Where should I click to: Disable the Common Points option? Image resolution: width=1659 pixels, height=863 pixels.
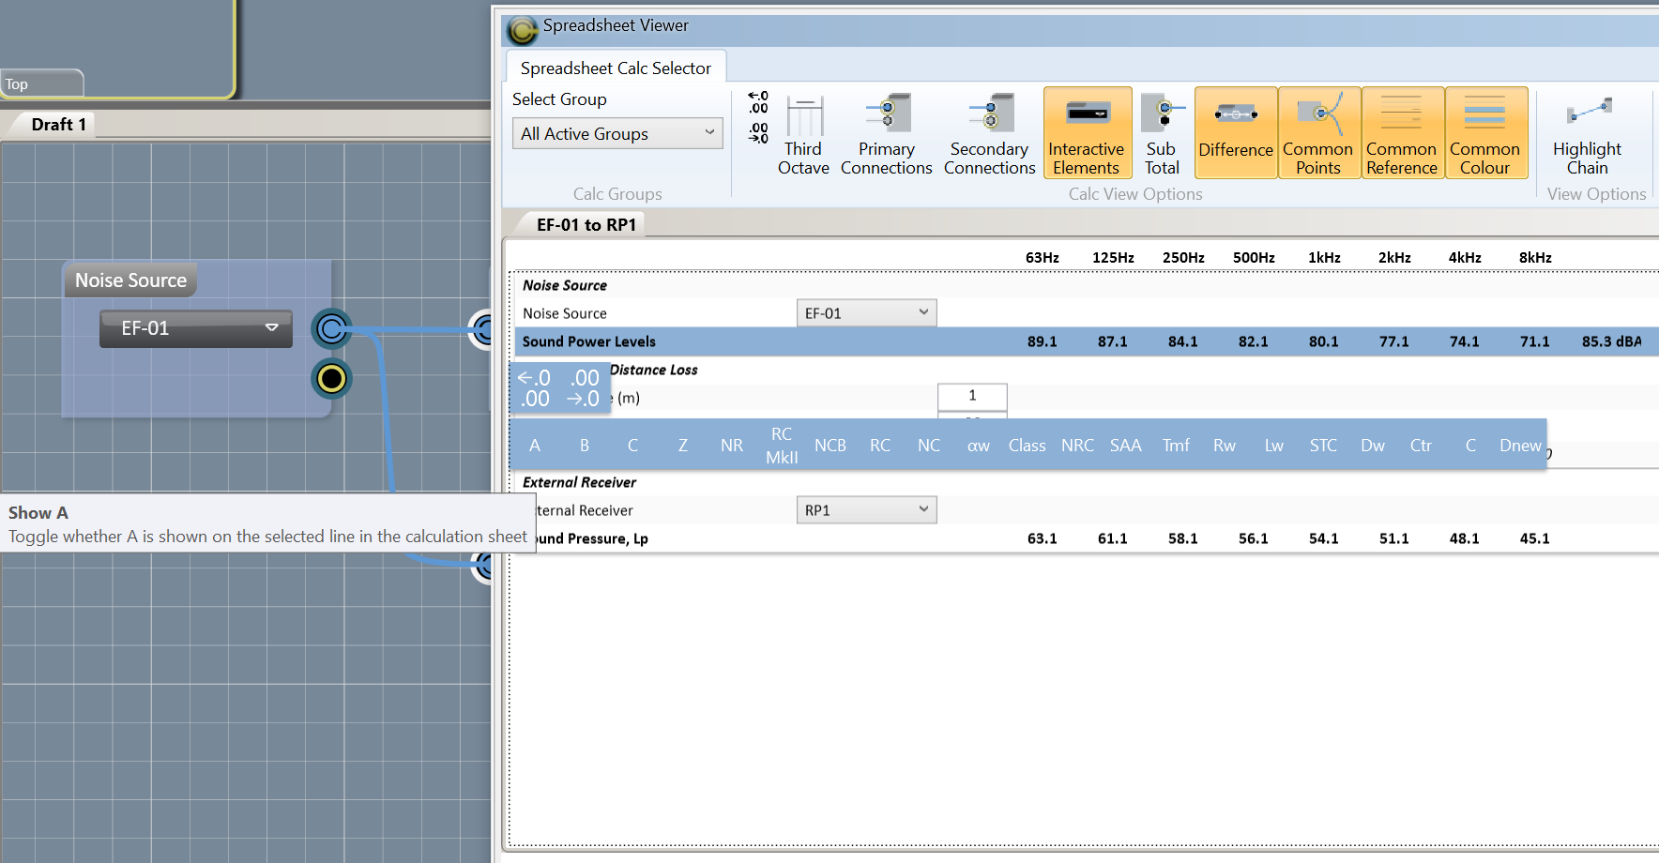[1317, 133]
